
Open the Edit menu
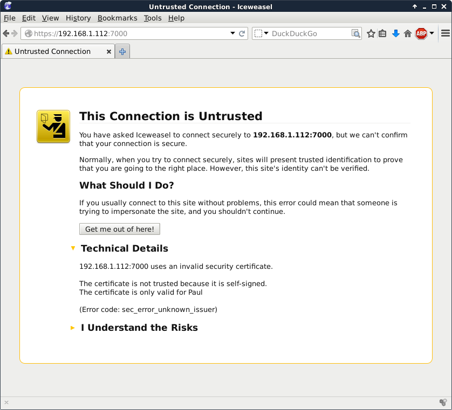[29, 18]
